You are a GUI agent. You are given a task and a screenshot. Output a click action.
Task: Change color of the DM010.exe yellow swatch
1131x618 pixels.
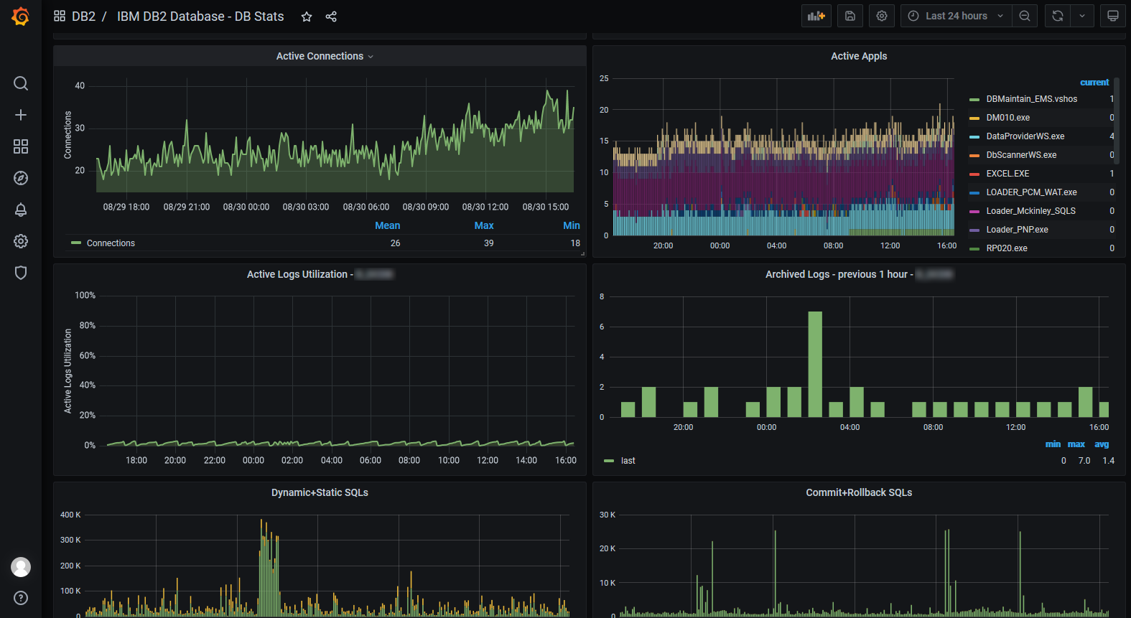tap(974, 118)
